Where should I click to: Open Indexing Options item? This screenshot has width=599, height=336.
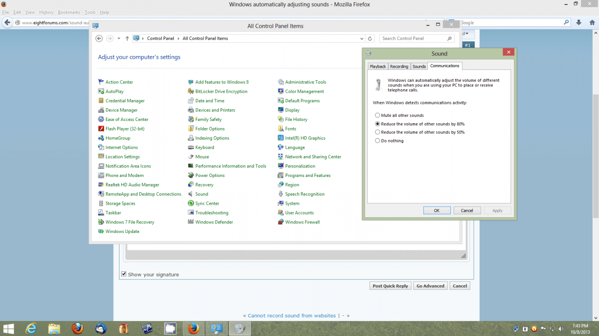(x=212, y=138)
